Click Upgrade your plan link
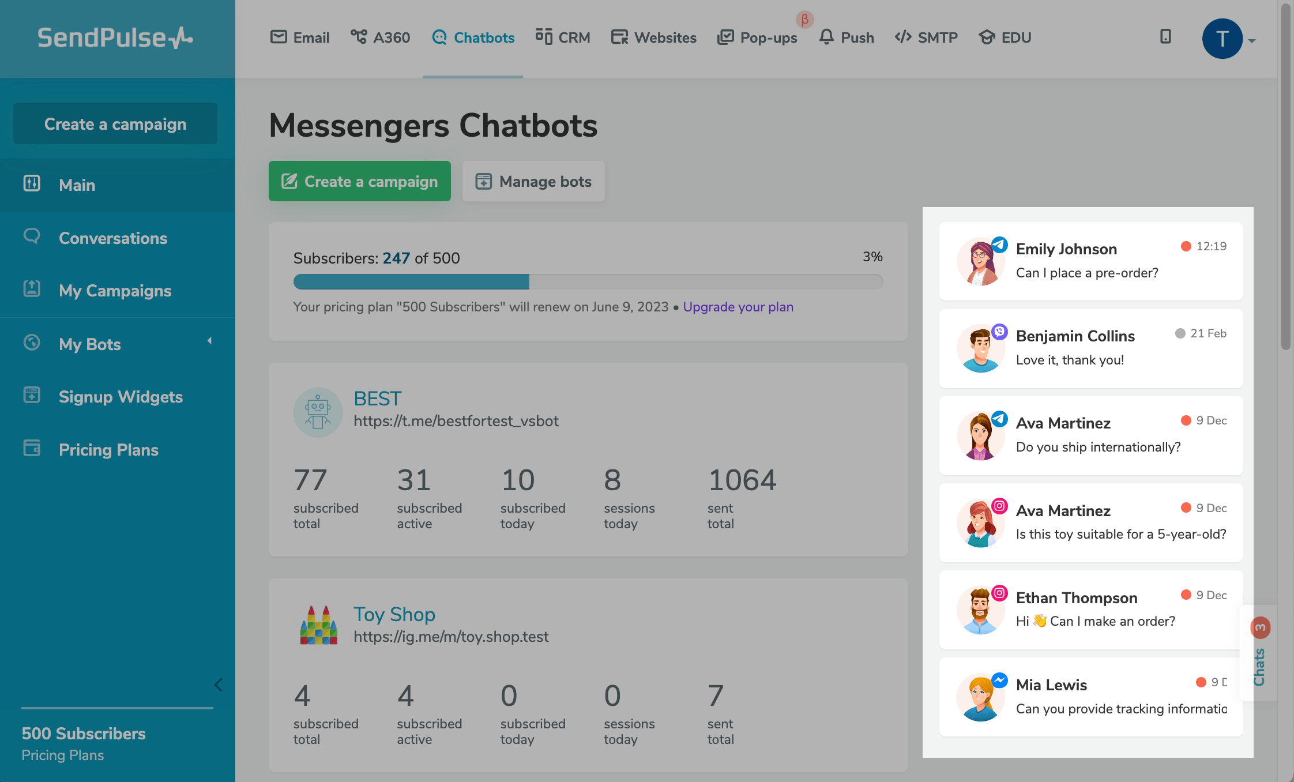 click(x=738, y=306)
